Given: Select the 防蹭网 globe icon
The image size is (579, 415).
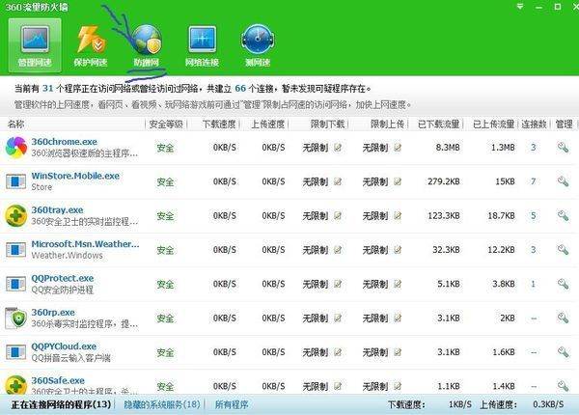Looking at the screenshot, I should (x=148, y=43).
